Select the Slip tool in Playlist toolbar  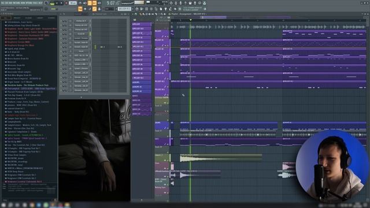pyautogui.click(x=152, y=14)
